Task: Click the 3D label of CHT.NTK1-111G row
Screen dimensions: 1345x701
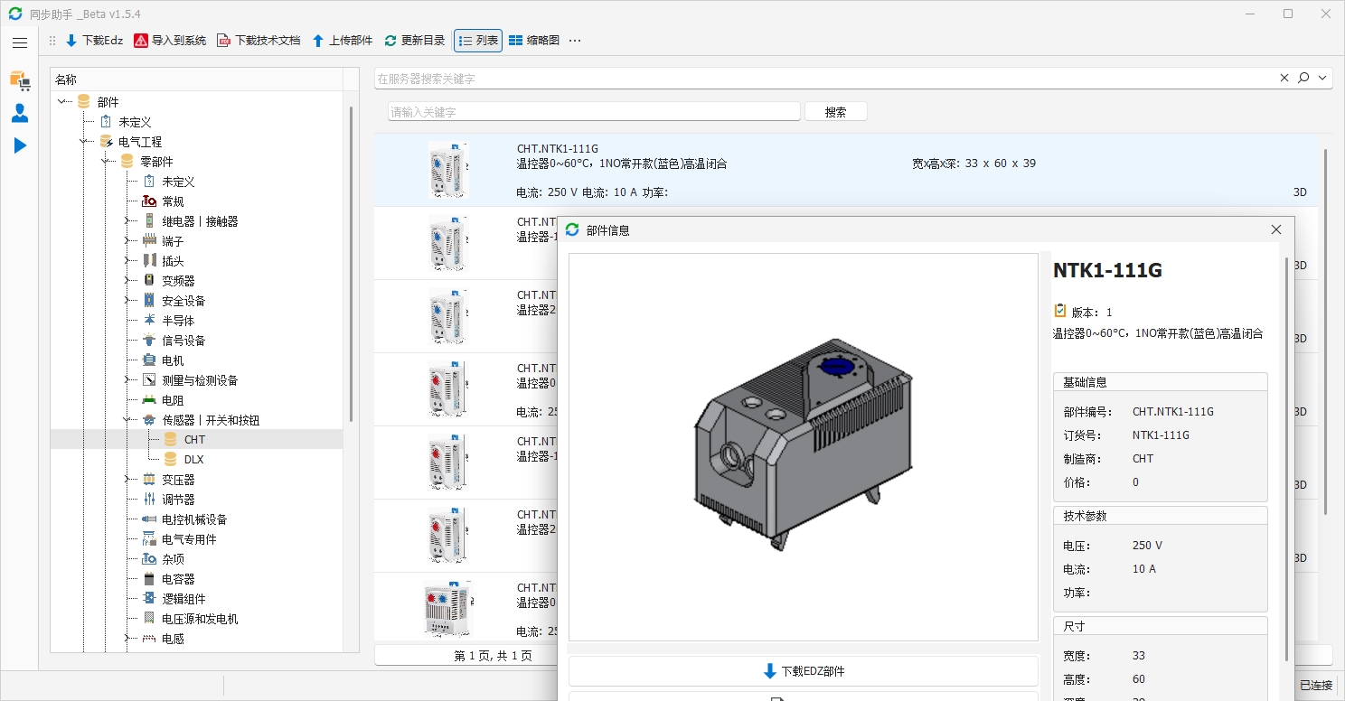Action: [x=1300, y=192]
